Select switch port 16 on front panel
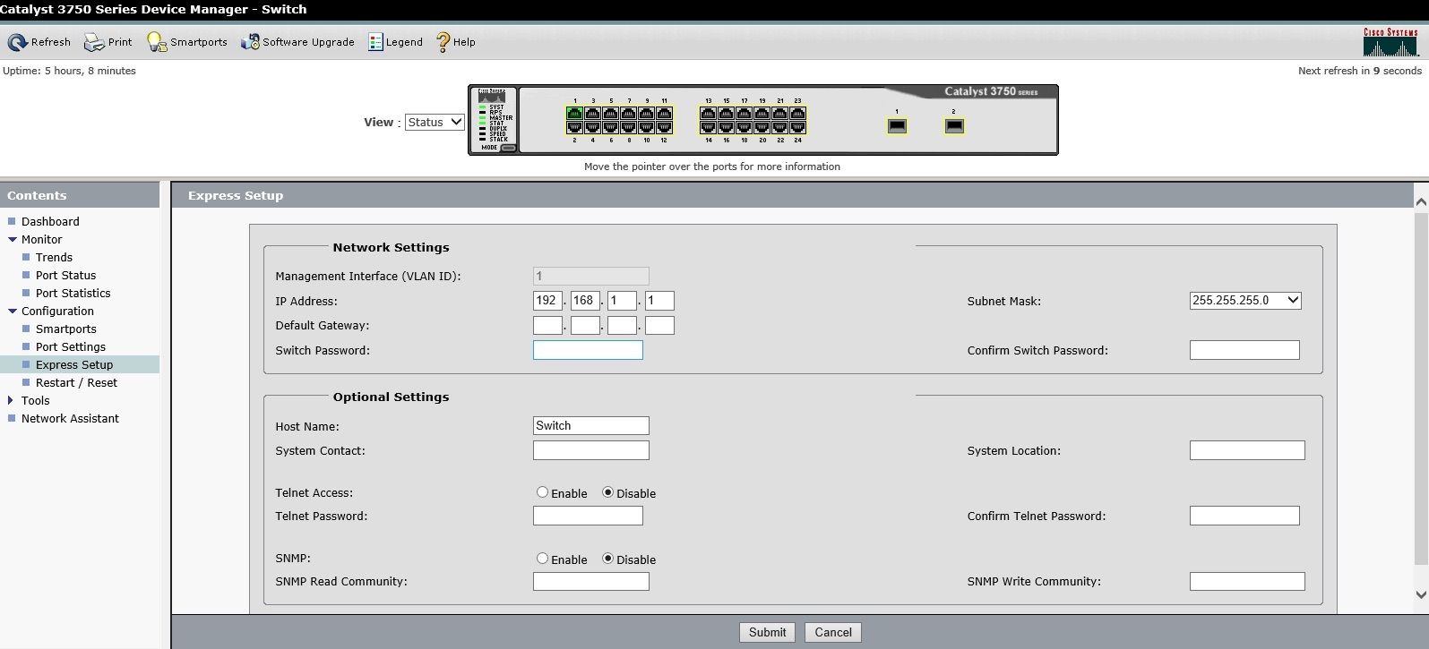This screenshot has width=1429, height=649. click(x=726, y=127)
